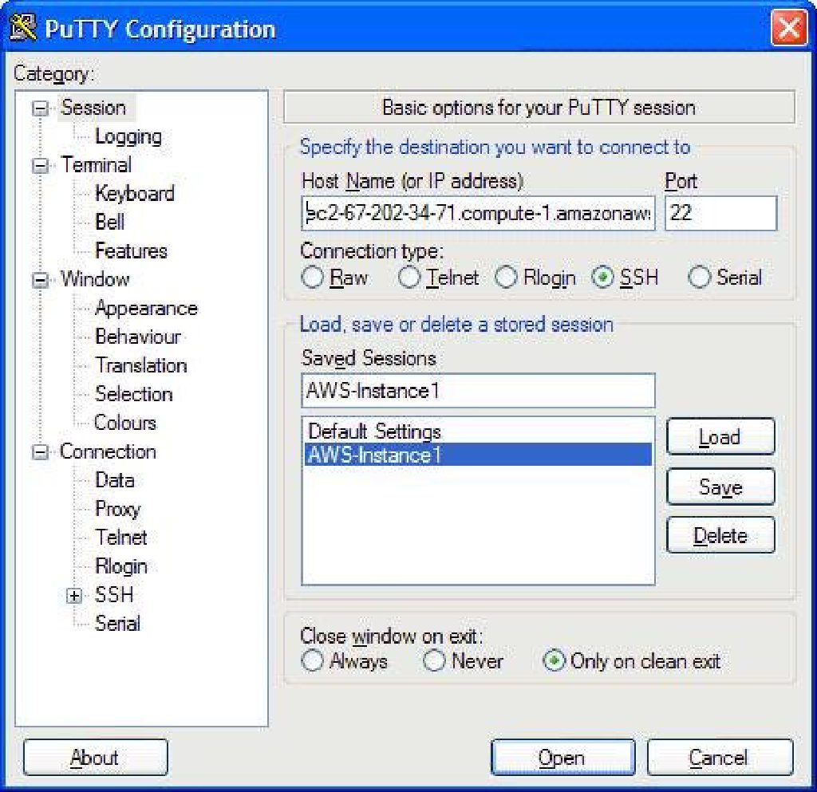
Task: Open the Bell settings category
Action: click(x=109, y=223)
